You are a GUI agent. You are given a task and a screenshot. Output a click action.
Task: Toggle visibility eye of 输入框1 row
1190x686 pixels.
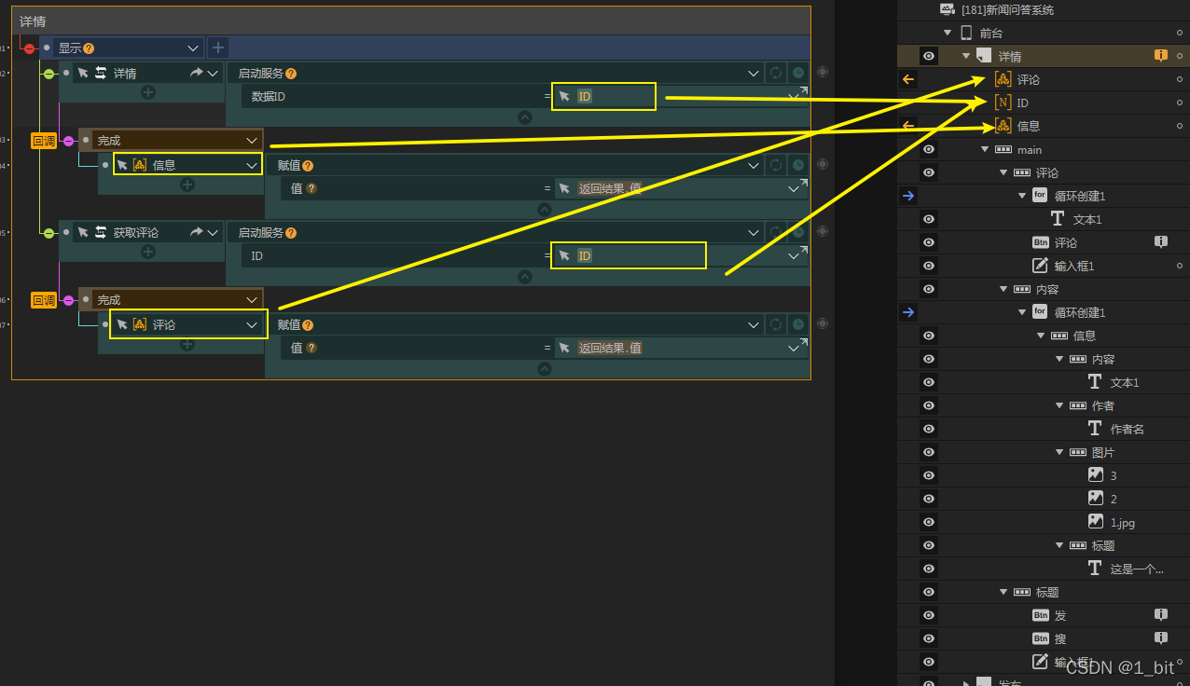pos(929,266)
